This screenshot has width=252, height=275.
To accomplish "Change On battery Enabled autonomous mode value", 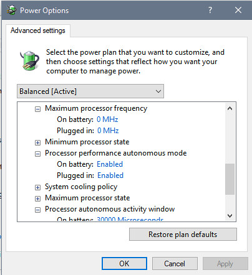I will pyautogui.click(x=110, y=164).
